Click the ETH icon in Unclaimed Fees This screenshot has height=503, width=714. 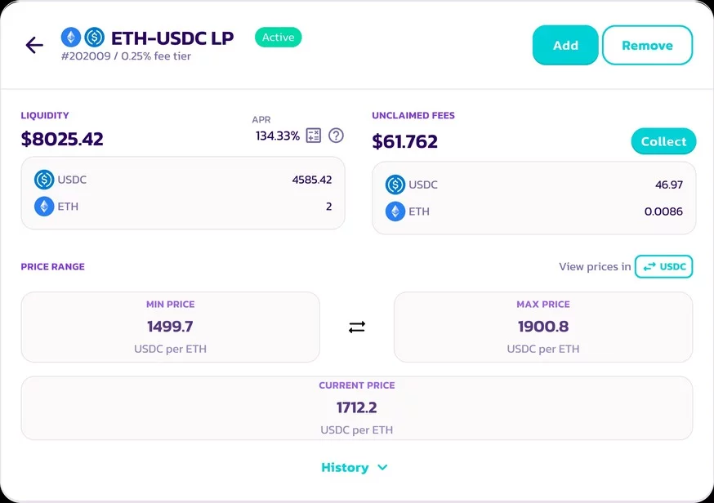pyautogui.click(x=395, y=211)
